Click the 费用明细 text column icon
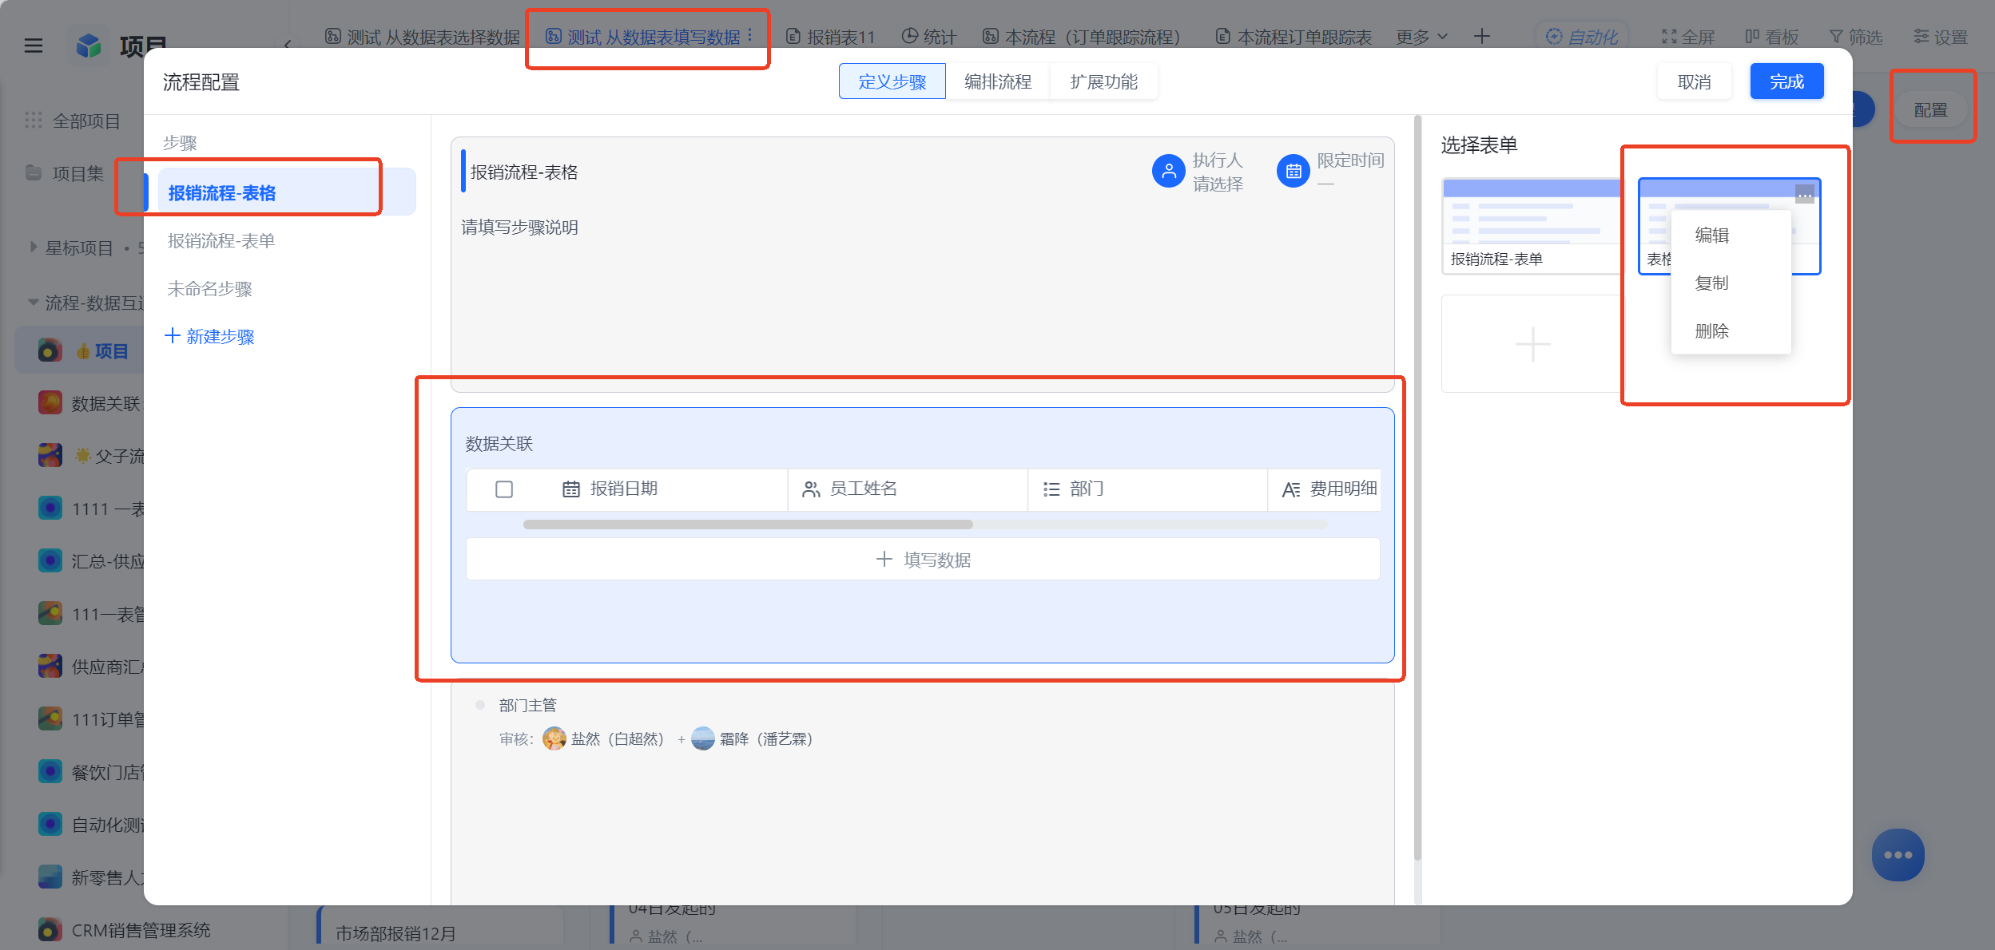Screen dimensions: 1995x950 pyautogui.click(x=1290, y=489)
